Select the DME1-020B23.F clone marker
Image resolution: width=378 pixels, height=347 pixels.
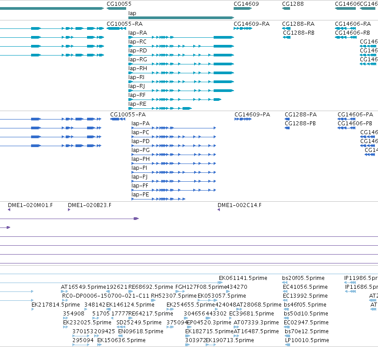(x=69, y=210)
